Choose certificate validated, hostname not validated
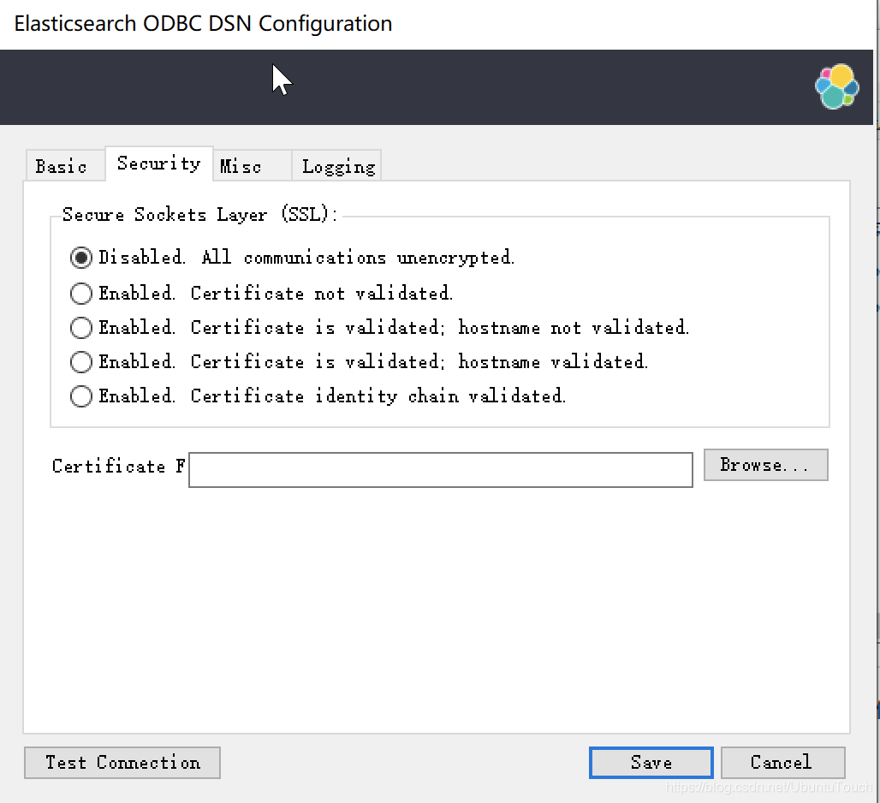This screenshot has height=803, width=880. (81, 328)
